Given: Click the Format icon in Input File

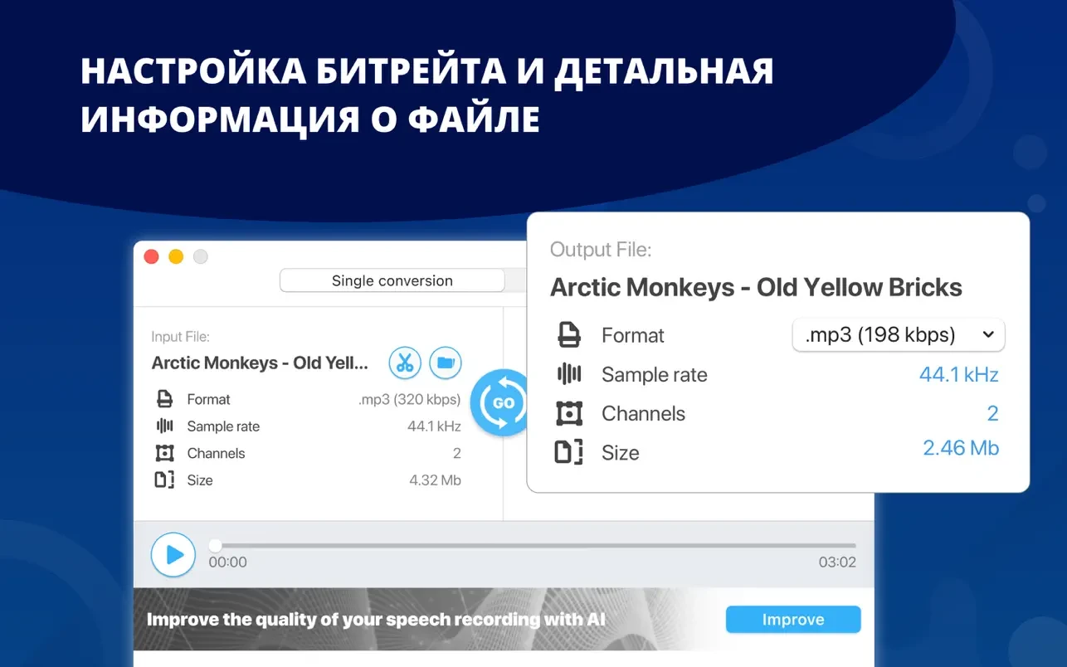Looking at the screenshot, I should [164, 399].
